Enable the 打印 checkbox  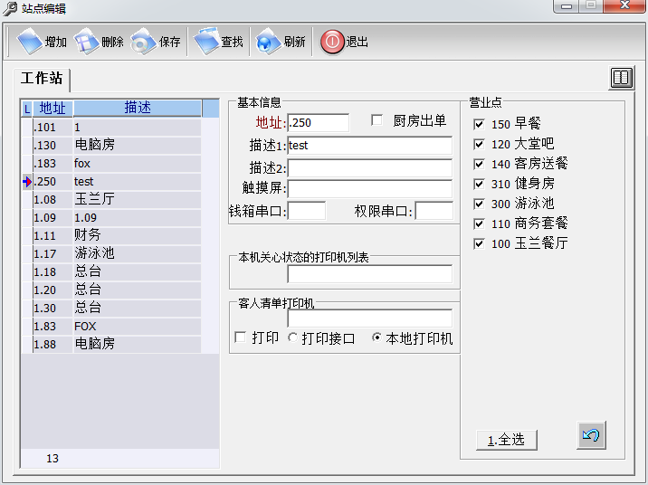tap(240, 338)
